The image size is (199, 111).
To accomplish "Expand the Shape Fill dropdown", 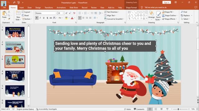I will [x=168, y=12].
